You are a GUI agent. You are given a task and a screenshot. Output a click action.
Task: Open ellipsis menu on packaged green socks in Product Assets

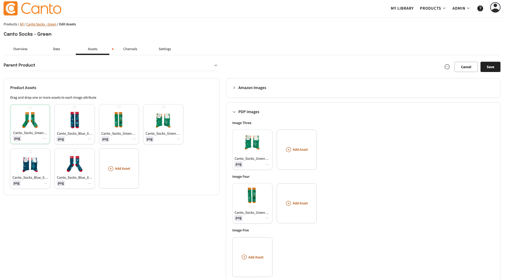[x=179, y=139]
